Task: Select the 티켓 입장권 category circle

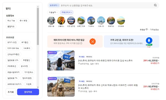Action: click(71, 20)
